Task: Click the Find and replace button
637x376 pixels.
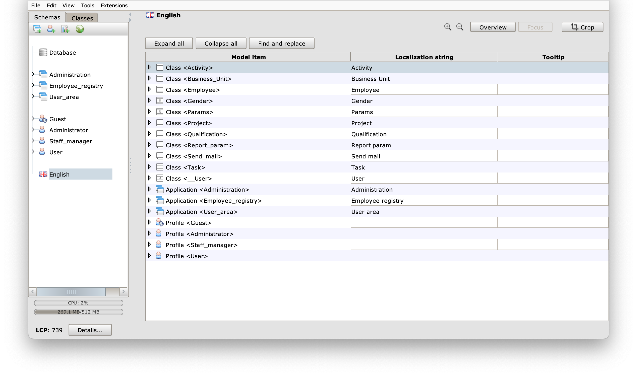Action: pos(281,43)
